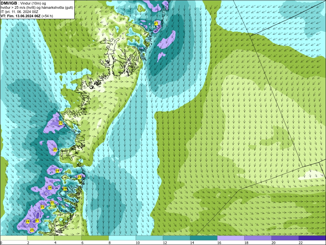326x245 pixels.
Task: Click the title text "DMI/IGB : Vindur (10m) og"
Action: [x=23, y=3]
